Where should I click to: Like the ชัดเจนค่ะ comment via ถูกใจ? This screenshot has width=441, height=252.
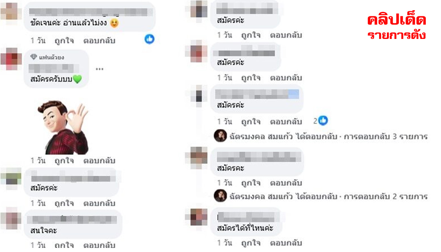pos(64,41)
